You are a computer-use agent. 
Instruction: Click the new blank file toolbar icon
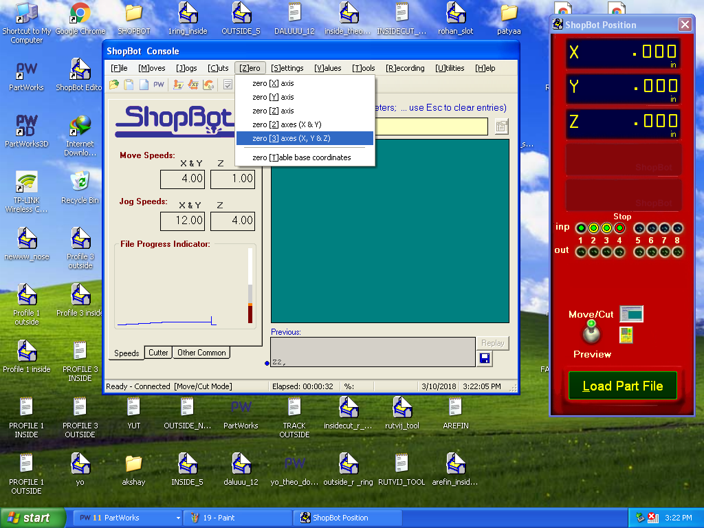tap(144, 85)
